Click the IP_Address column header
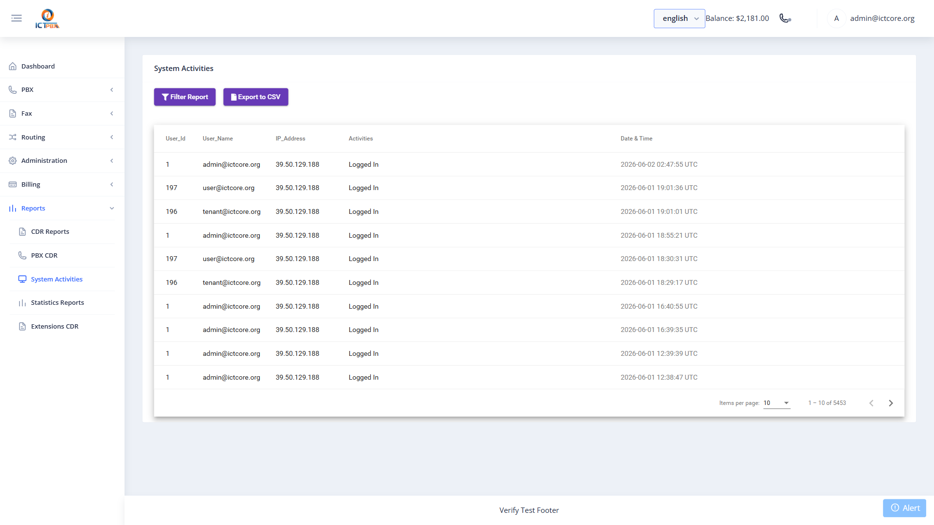 coord(290,139)
